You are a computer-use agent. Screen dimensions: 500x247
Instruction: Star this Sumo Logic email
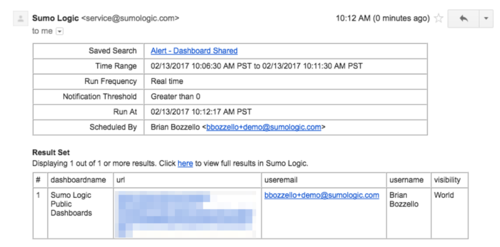(x=439, y=18)
